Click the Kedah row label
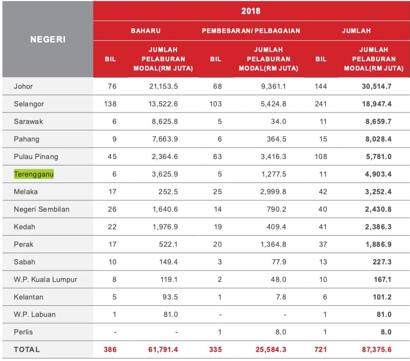The image size is (410, 361). [x=25, y=227]
